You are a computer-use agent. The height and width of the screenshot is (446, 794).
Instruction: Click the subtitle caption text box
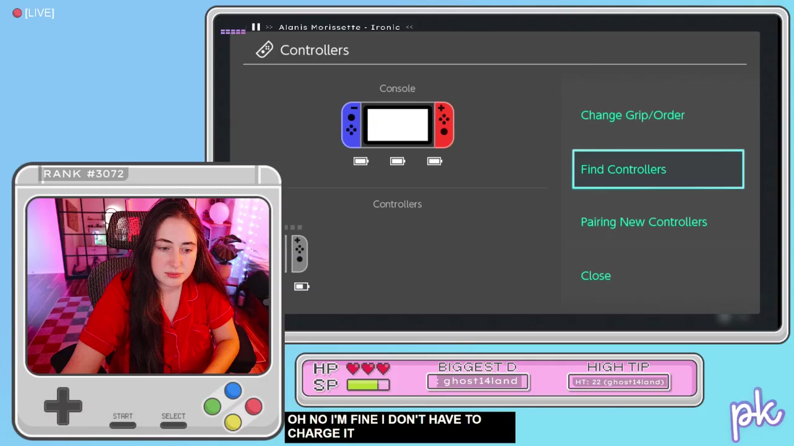coord(400,427)
